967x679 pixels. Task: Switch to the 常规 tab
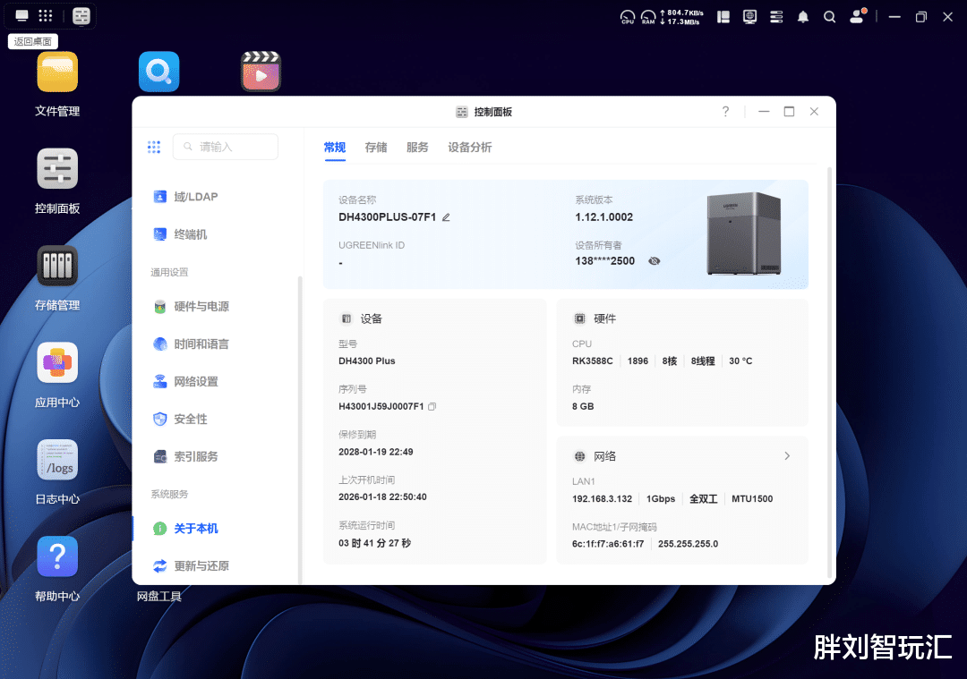(x=335, y=148)
